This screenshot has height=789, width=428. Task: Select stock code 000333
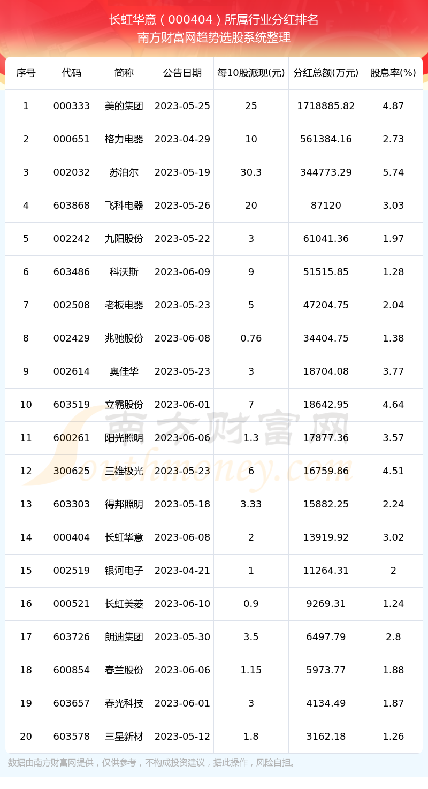tap(72, 106)
